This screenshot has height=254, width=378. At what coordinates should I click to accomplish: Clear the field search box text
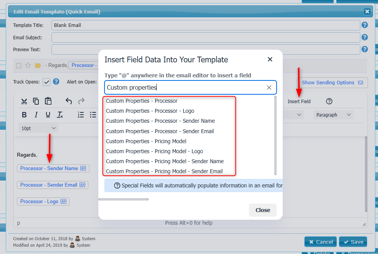click(269, 88)
